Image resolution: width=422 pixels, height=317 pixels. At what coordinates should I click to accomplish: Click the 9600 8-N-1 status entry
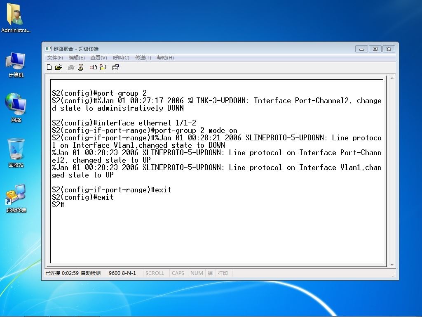[122, 273]
